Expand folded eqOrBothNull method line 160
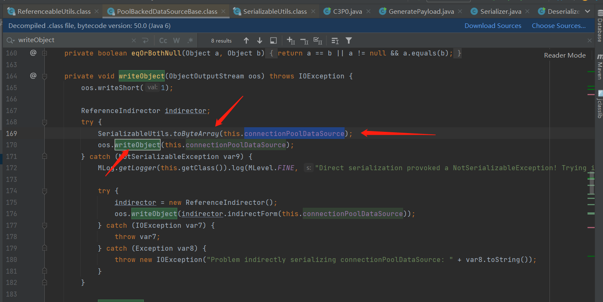The width and height of the screenshot is (603, 302). (x=44, y=53)
